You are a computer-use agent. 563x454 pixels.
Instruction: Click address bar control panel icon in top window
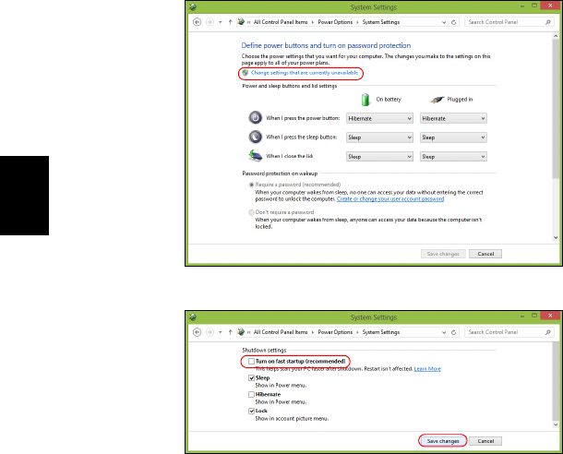[241, 22]
